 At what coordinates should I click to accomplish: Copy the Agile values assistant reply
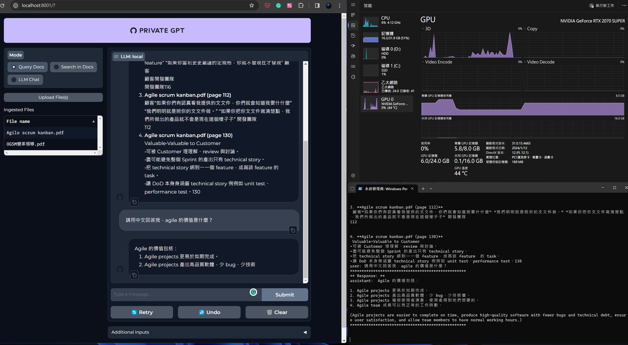pyautogui.click(x=134, y=275)
